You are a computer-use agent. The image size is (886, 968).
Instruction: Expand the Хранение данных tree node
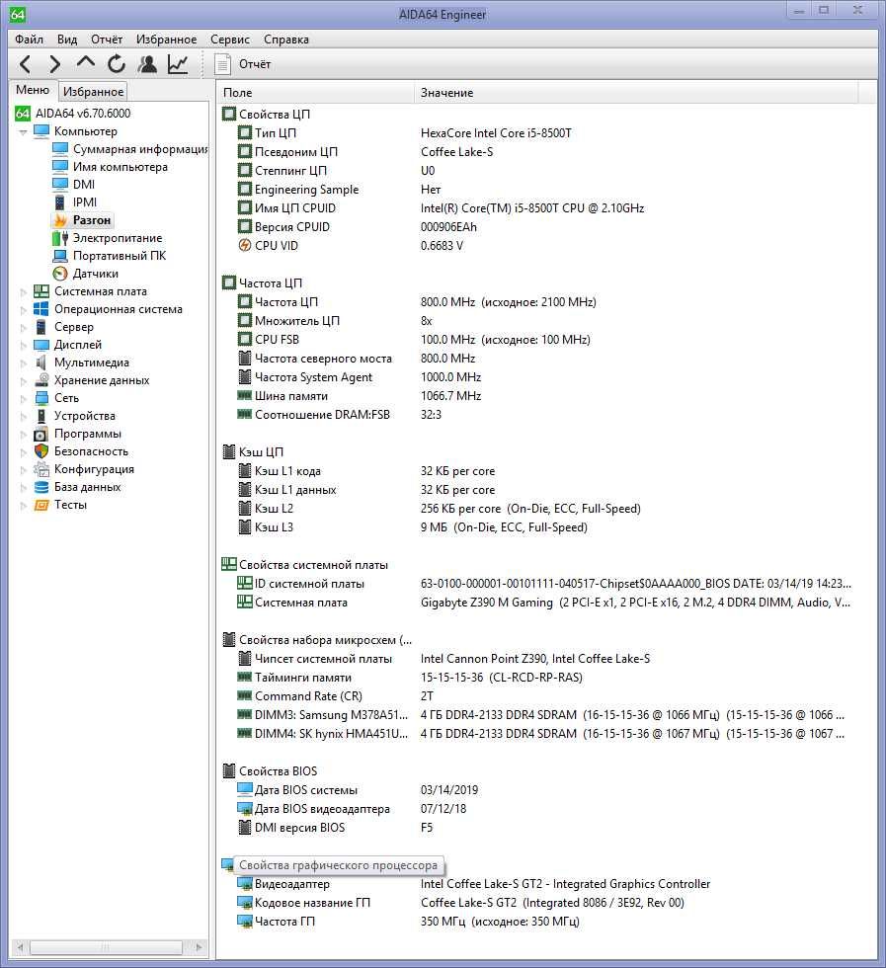[x=23, y=380]
